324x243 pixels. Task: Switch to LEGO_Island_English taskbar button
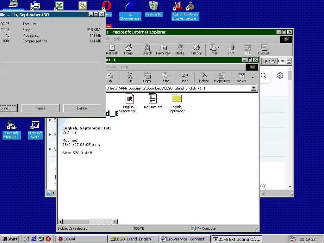coord(134,239)
